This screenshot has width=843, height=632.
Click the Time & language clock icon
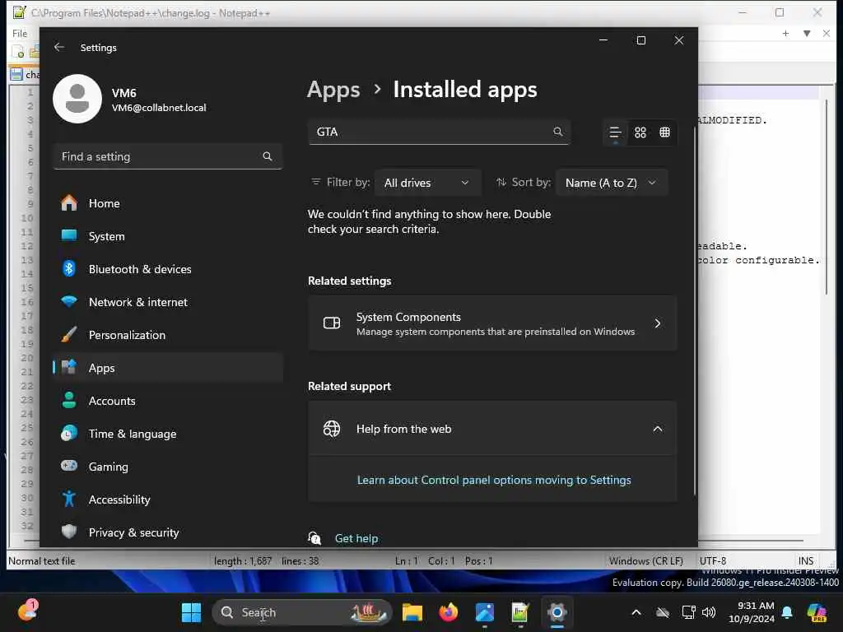tap(69, 433)
